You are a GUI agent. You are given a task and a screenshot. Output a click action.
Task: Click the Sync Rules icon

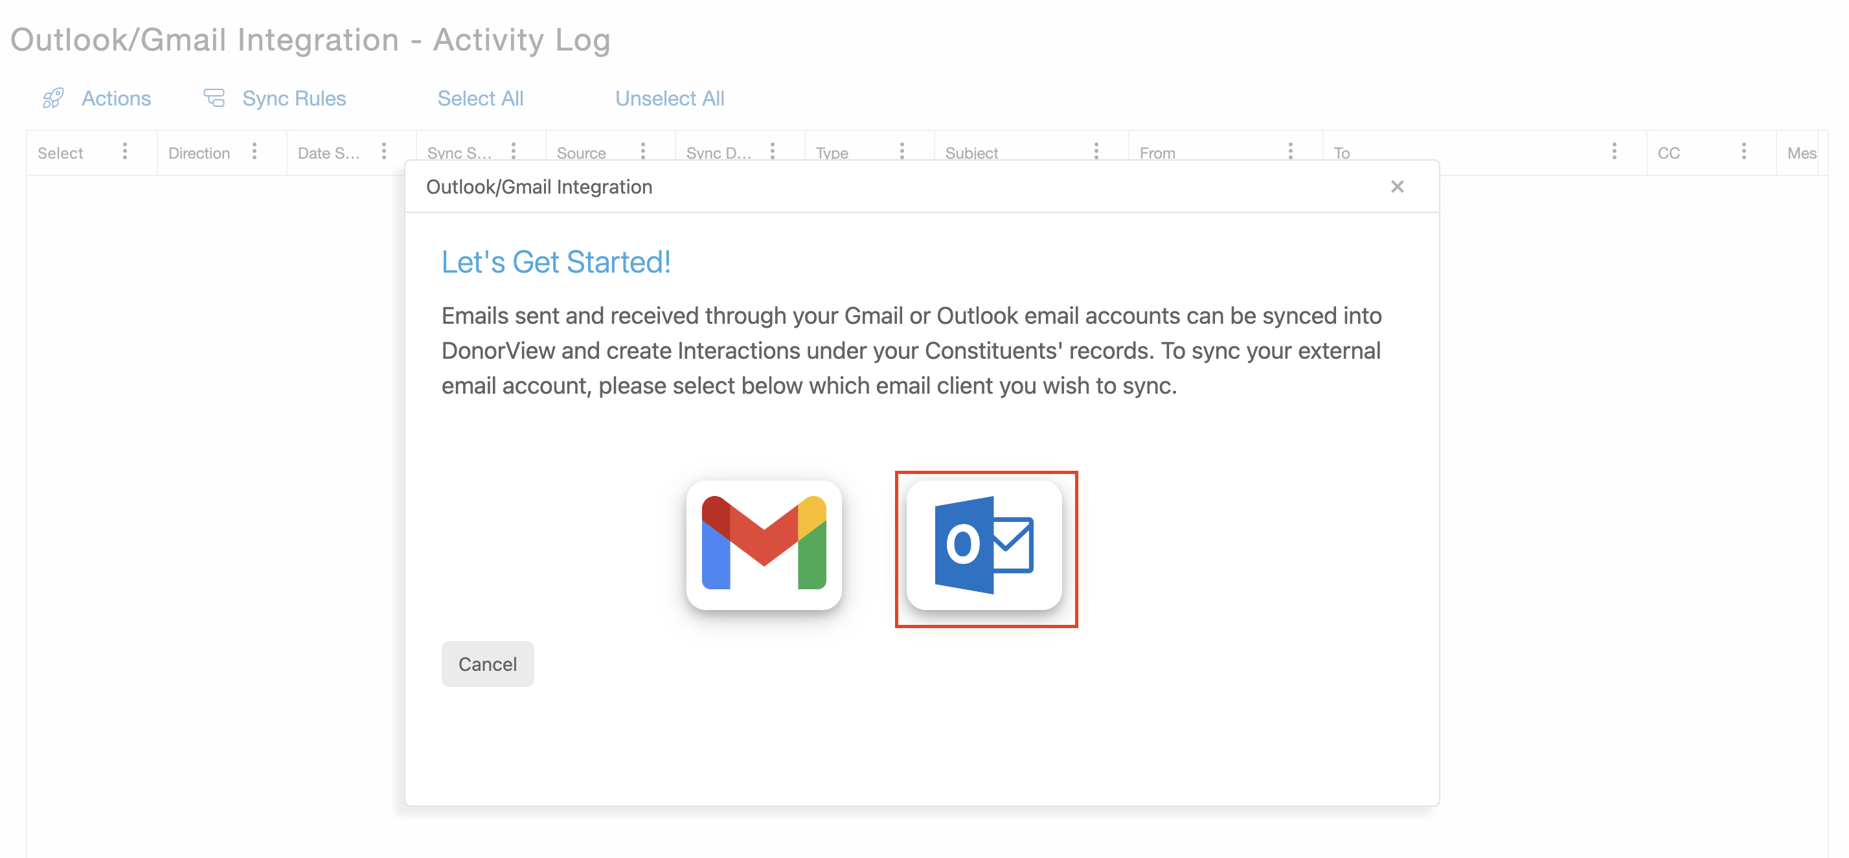point(214,98)
